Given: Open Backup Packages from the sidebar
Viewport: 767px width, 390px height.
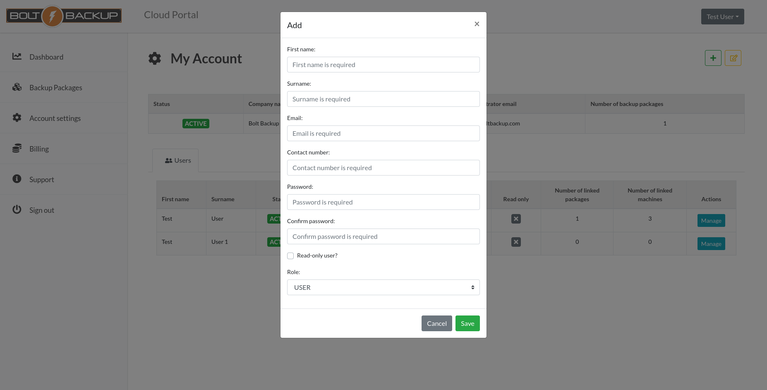Looking at the screenshot, I should (x=55, y=88).
